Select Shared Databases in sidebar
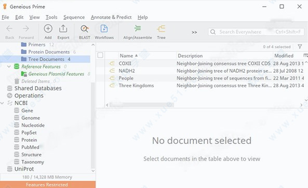Screen dimensions: 308x188 click(x=38, y=88)
